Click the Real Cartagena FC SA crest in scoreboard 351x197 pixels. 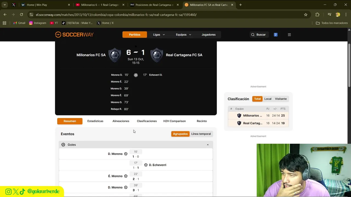click(157, 55)
